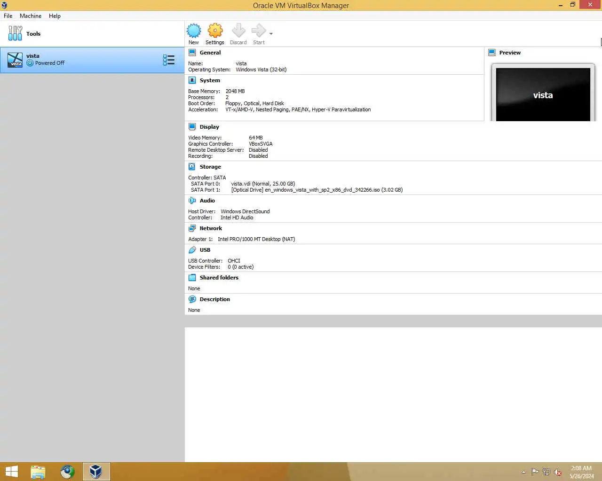Open the USB settings heading link
602x481 pixels.
click(205, 250)
